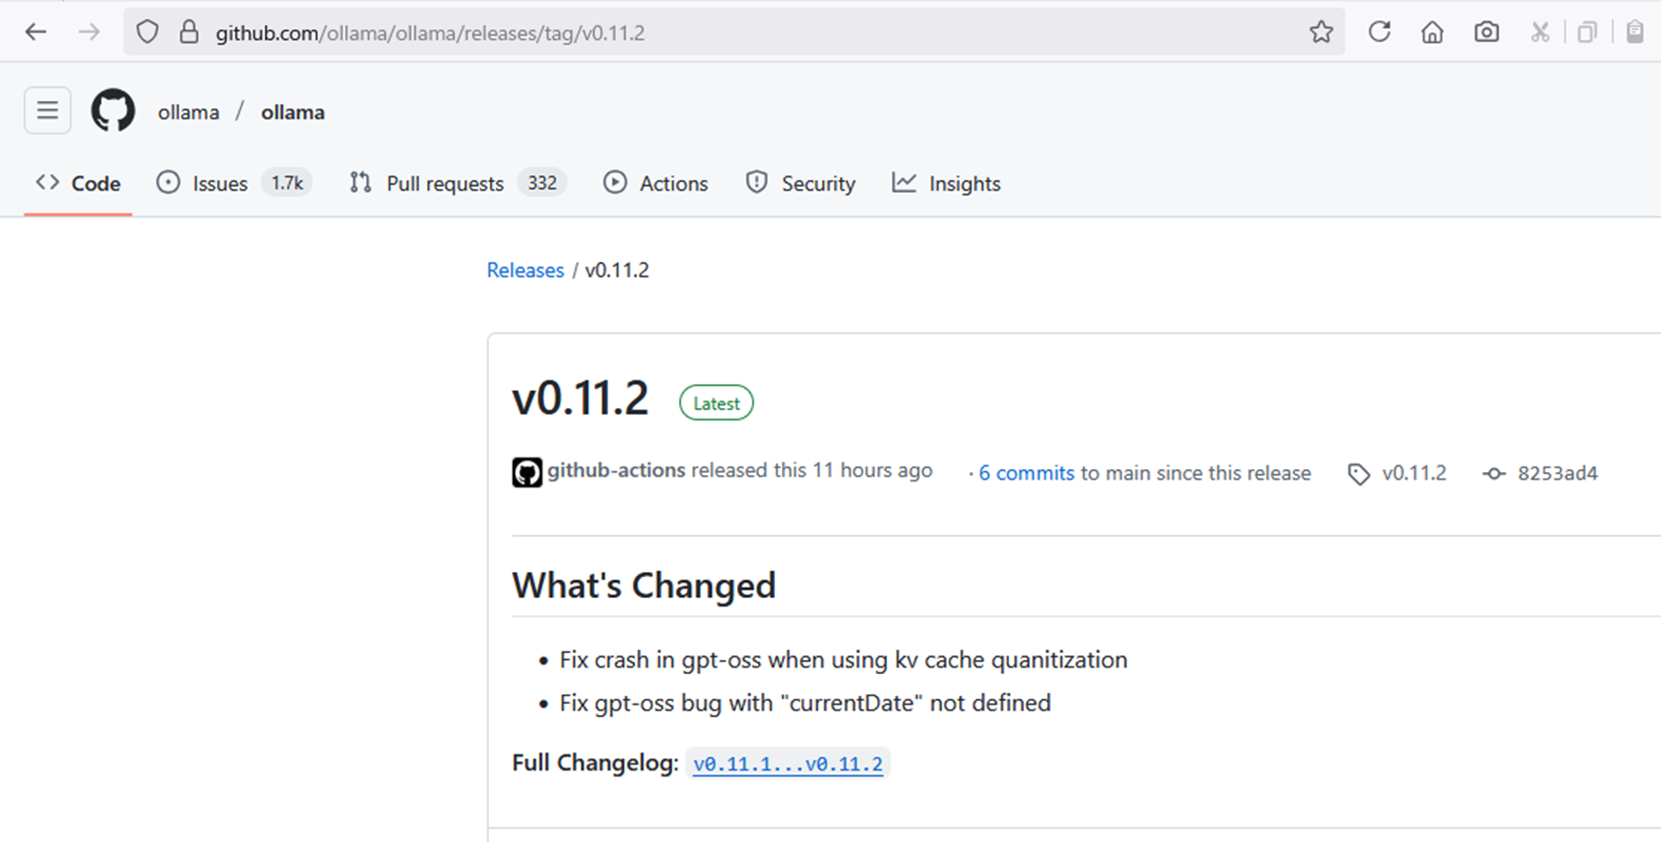Image resolution: width=1661 pixels, height=842 pixels.
Task: Open commit 8253ad4 link
Action: coord(1557,473)
